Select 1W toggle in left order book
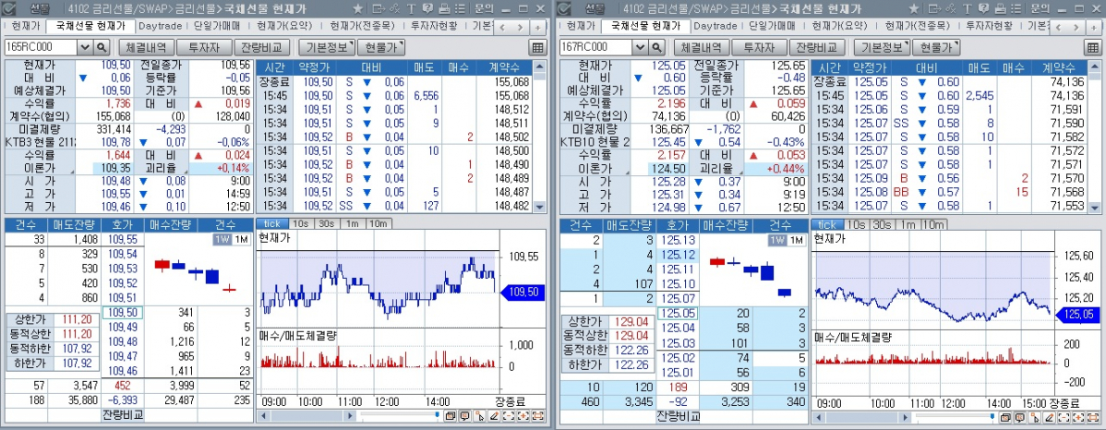 coord(222,240)
